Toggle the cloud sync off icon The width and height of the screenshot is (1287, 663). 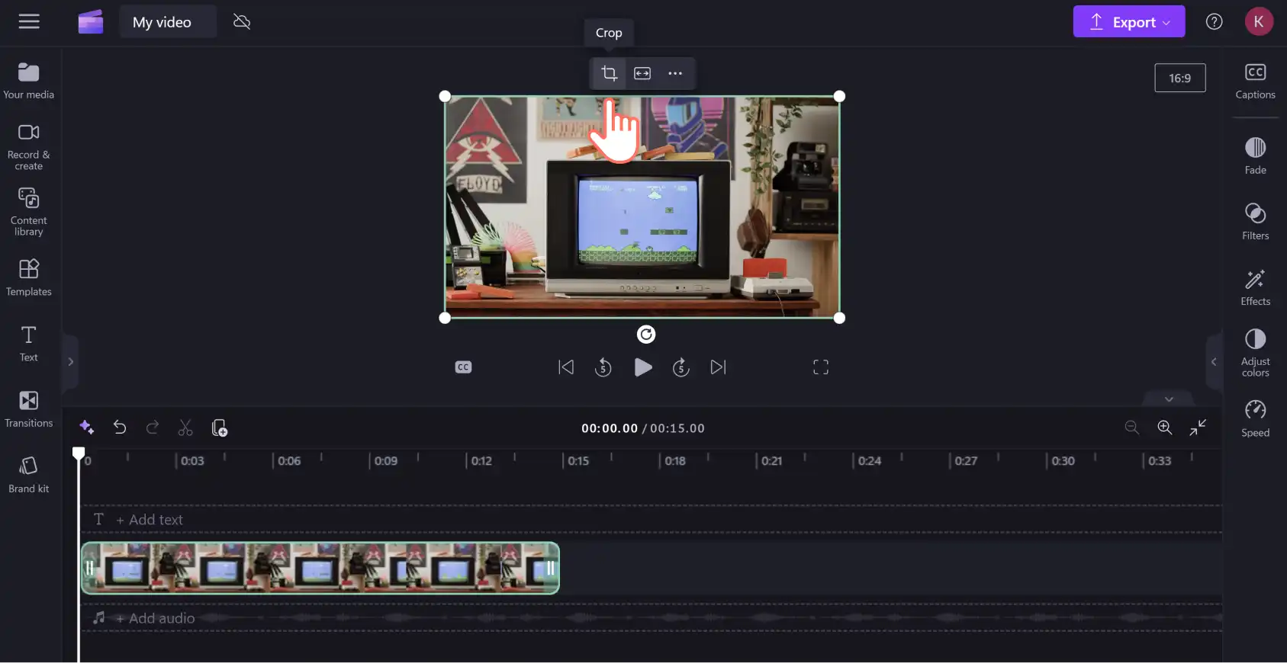(242, 21)
